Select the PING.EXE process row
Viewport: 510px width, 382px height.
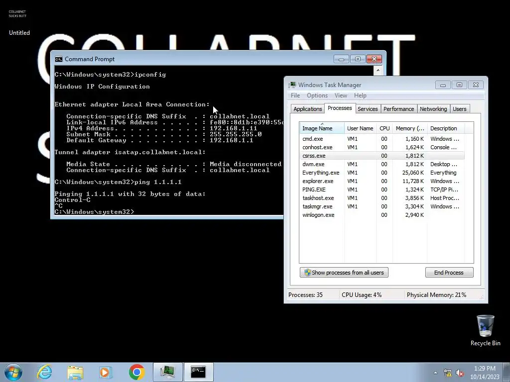click(382, 190)
